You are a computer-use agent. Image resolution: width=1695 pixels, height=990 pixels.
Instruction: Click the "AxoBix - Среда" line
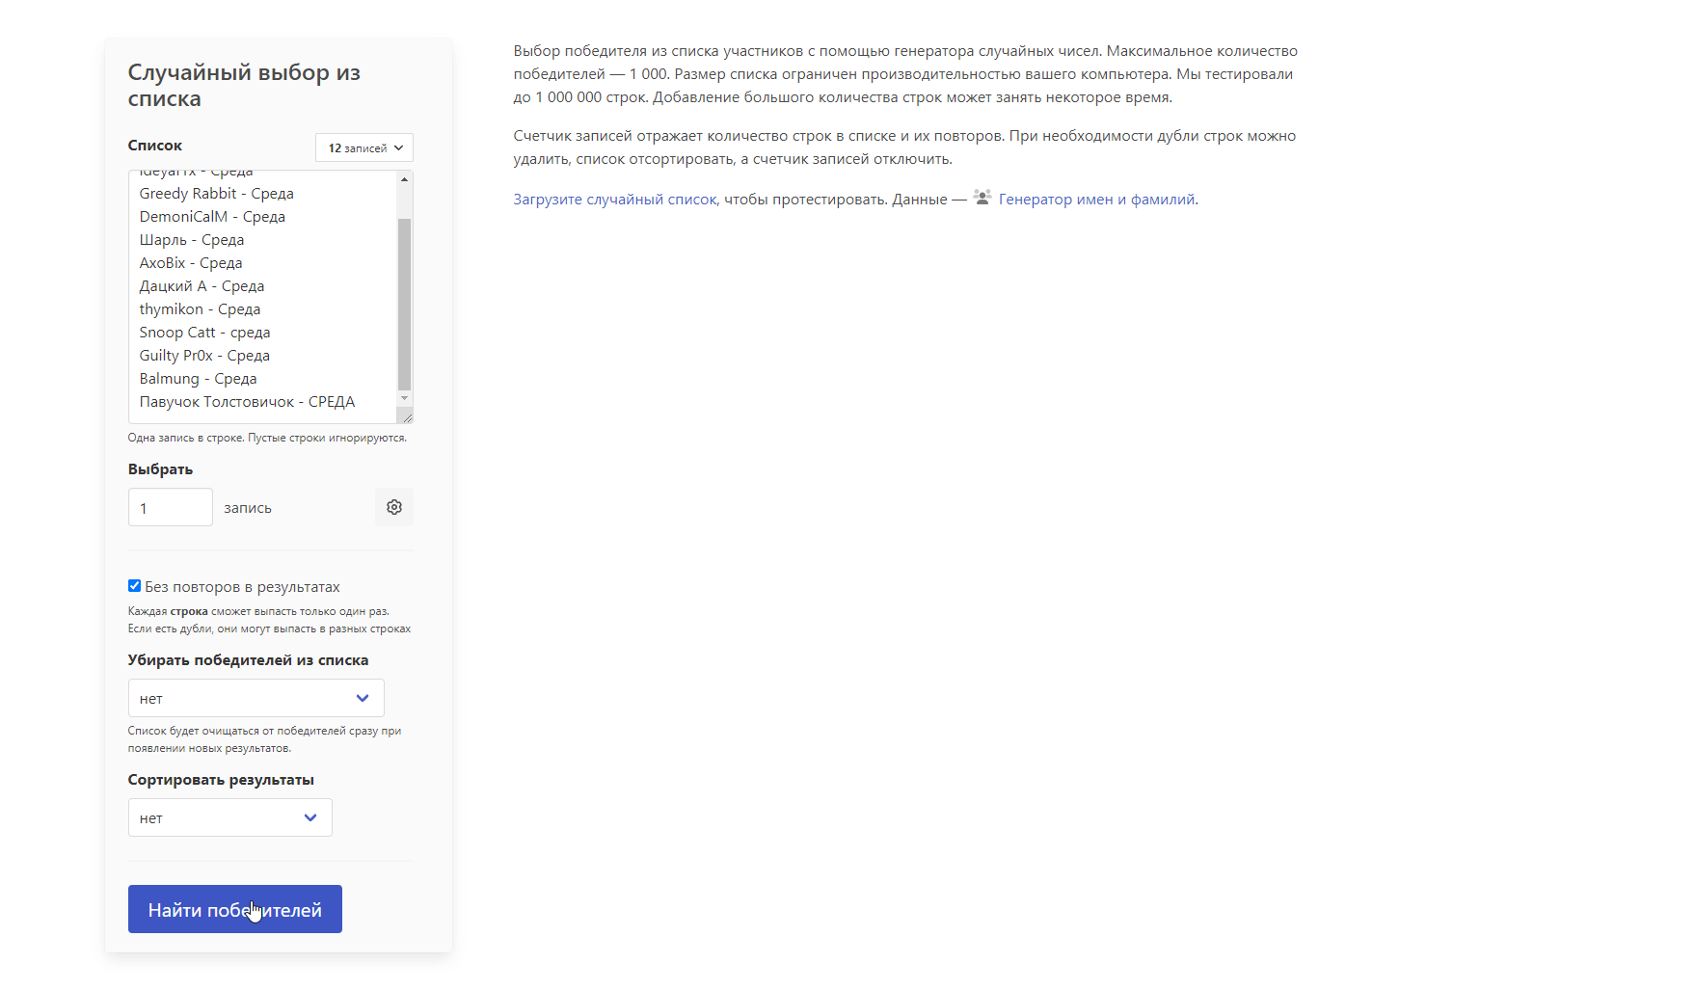click(191, 263)
